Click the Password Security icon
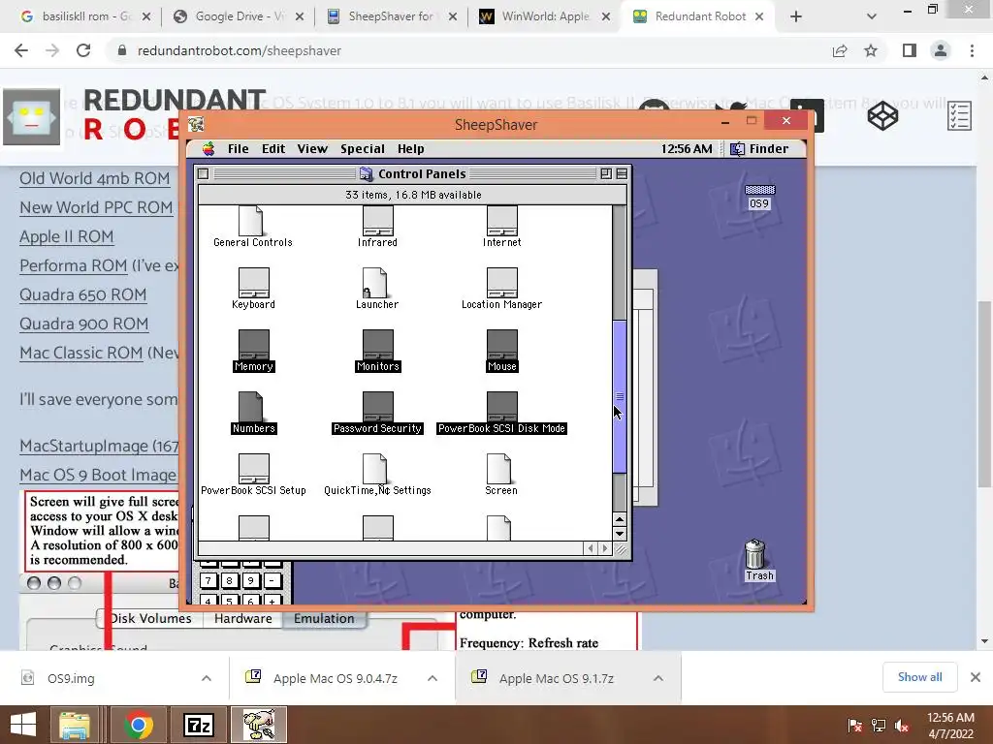This screenshot has width=993, height=744. (377, 407)
